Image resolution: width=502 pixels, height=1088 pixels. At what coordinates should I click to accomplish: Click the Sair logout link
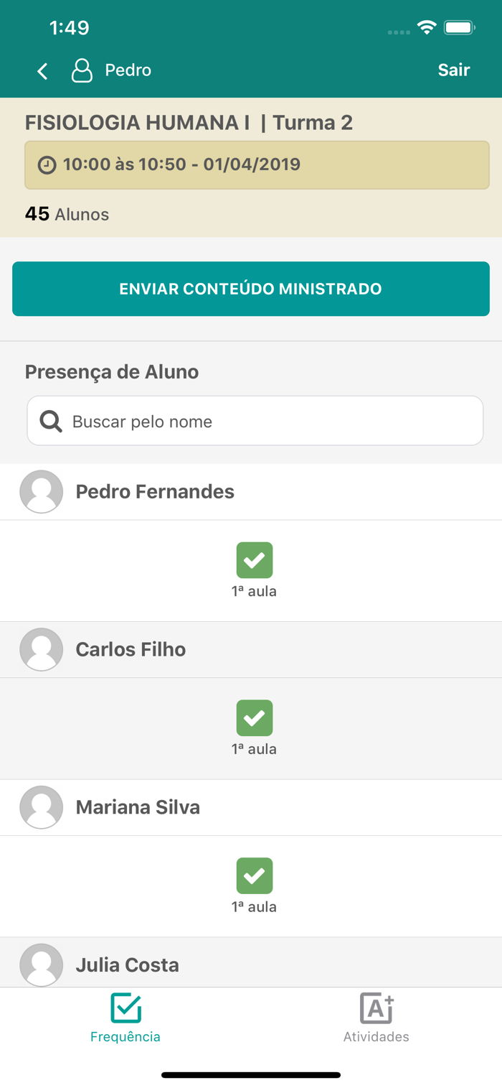[x=454, y=70]
